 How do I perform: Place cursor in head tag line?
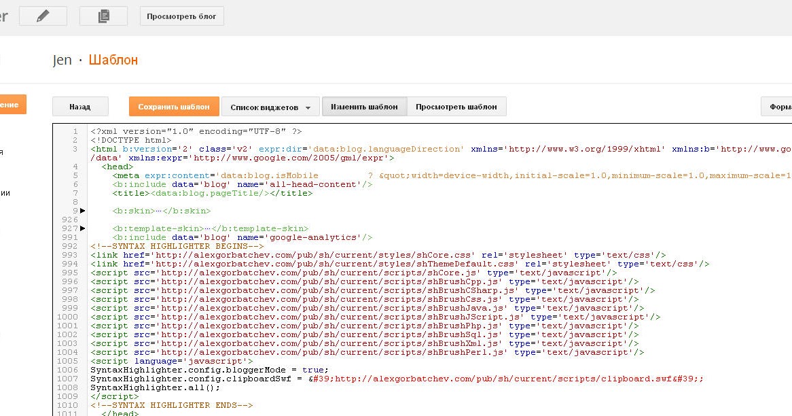[x=118, y=167]
